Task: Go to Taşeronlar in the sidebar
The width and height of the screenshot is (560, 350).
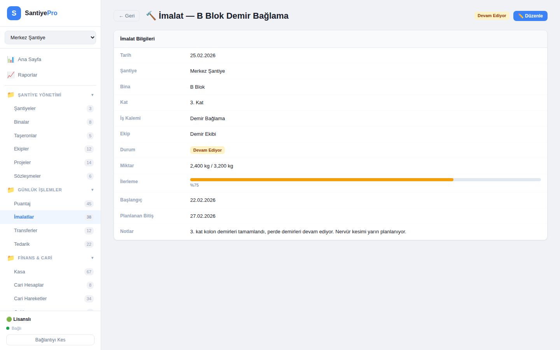Action: 25,136
